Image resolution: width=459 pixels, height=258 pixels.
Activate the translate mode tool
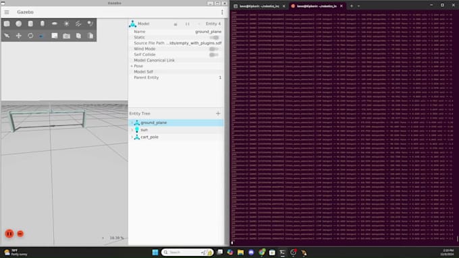click(x=19, y=36)
